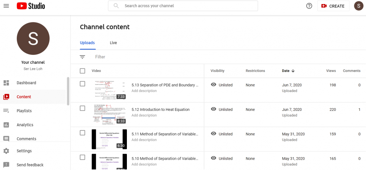Click the YouTube Studio logo
Viewport: 366px width, 170px height.
coord(31,6)
